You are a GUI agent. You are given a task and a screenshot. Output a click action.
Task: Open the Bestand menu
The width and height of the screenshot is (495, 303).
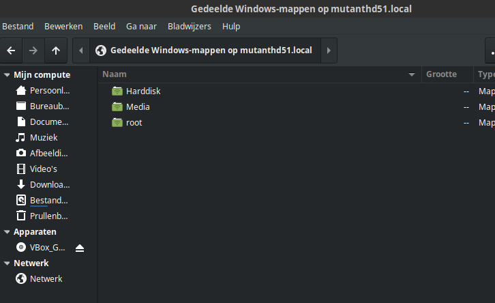(18, 26)
